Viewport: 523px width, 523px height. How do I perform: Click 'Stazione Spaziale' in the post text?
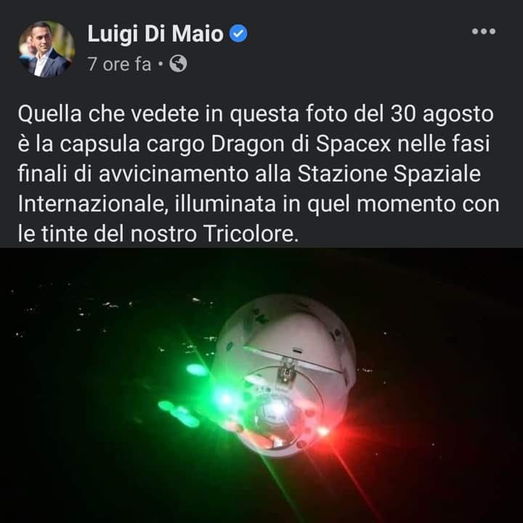click(x=389, y=174)
